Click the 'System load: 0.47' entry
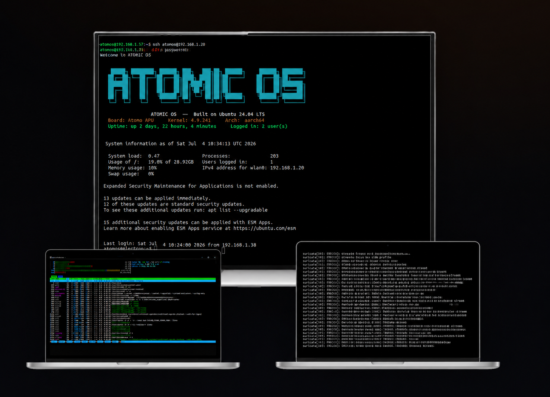The height and width of the screenshot is (397, 550). pyautogui.click(x=134, y=156)
